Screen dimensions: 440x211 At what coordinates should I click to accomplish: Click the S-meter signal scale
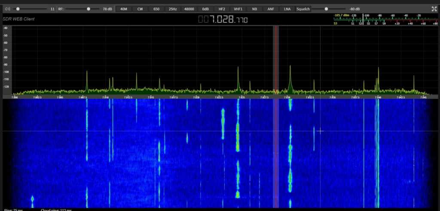click(x=385, y=19)
